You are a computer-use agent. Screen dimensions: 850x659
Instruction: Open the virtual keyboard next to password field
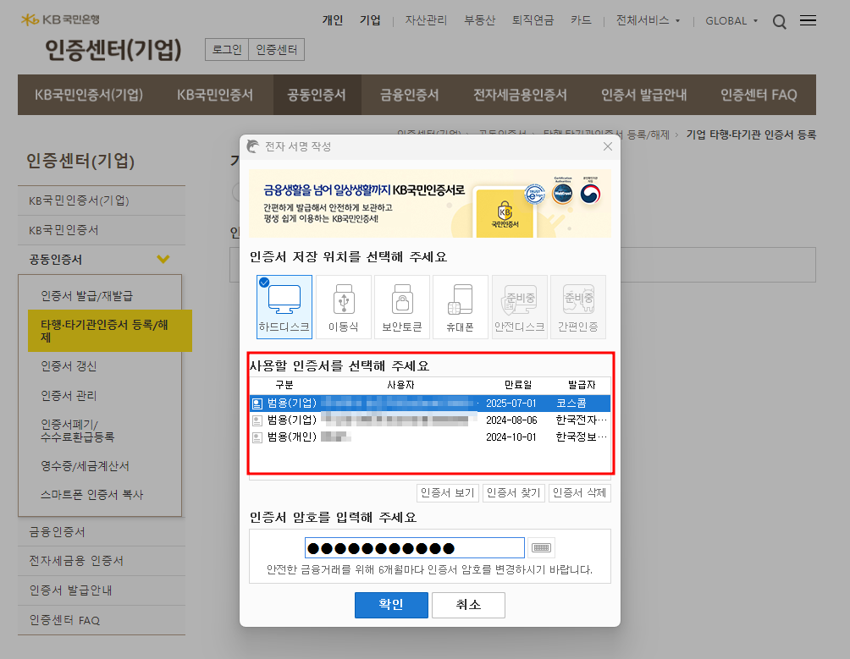[541, 548]
